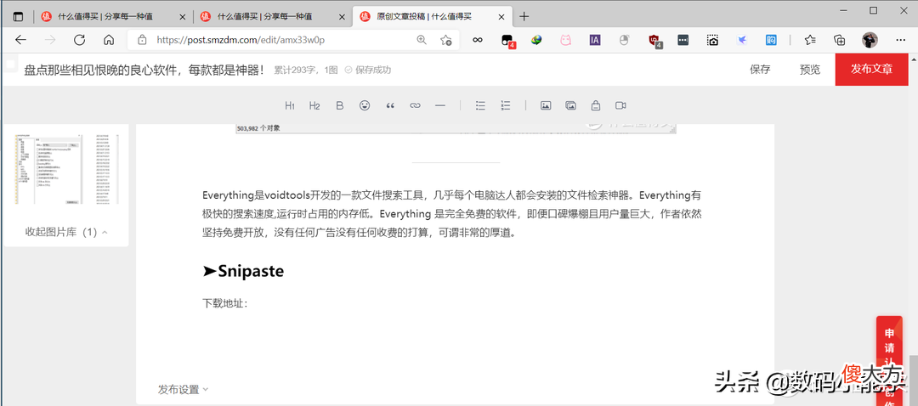Image resolution: width=918 pixels, height=406 pixels.
Task: Open browser favorites list
Action: click(810, 40)
